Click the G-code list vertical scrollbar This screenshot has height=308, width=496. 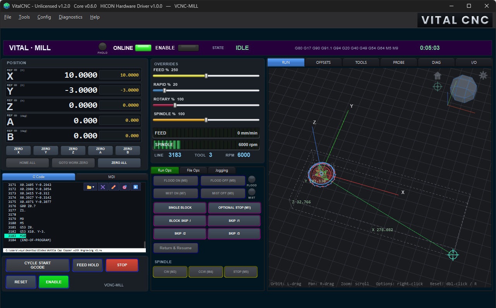(145, 244)
